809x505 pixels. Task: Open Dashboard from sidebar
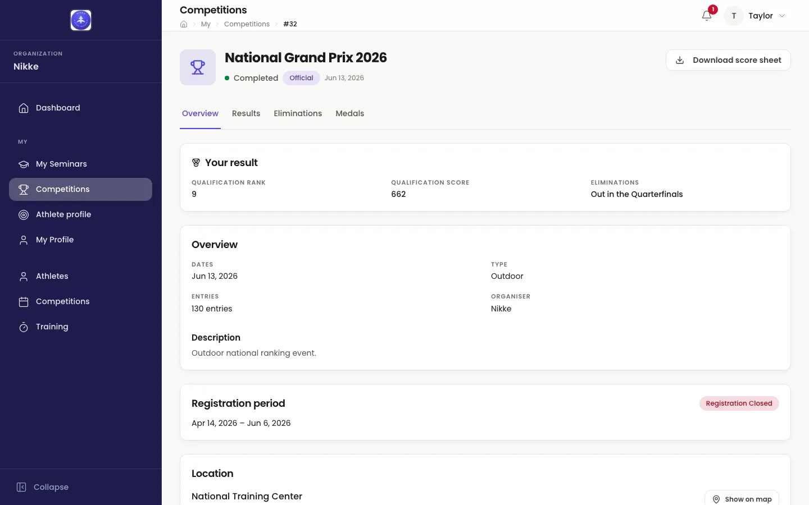(x=81, y=108)
